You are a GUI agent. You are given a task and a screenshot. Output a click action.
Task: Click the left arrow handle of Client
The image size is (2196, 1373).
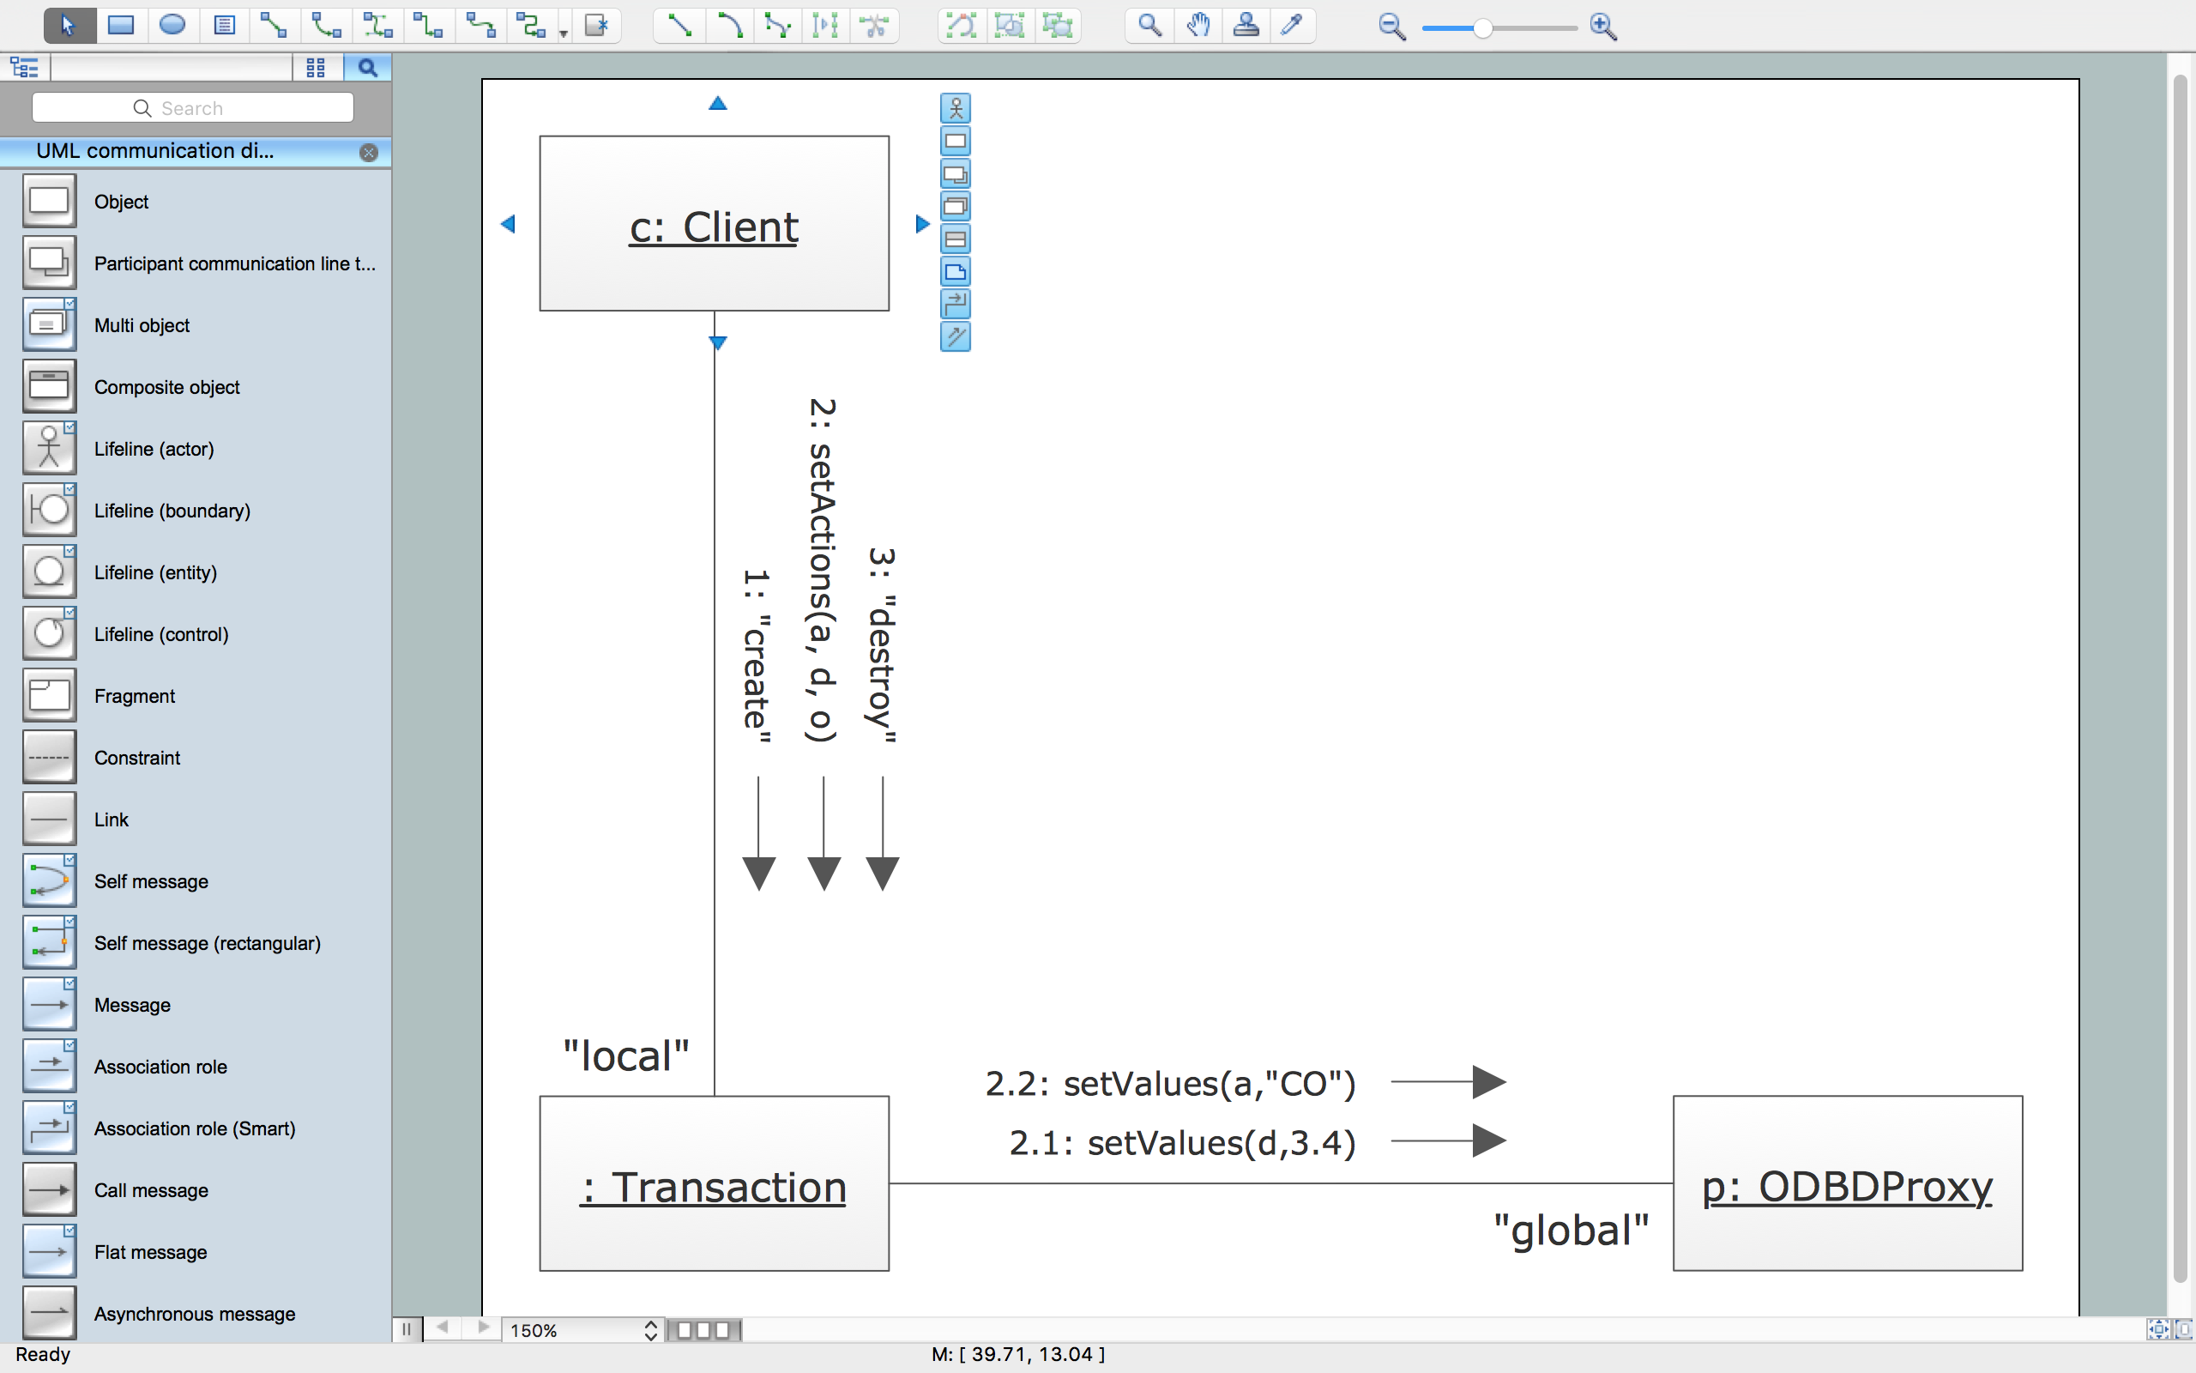click(x=508, y=223)
